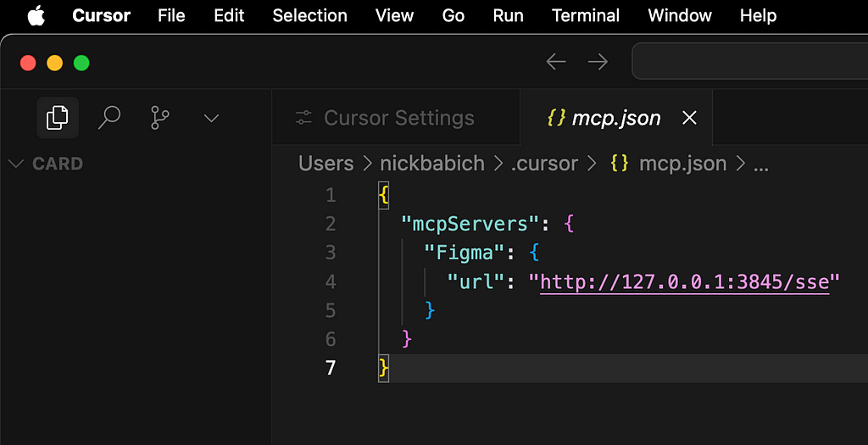Click the nickbabich breadcrumb

(x=432, y=164)
